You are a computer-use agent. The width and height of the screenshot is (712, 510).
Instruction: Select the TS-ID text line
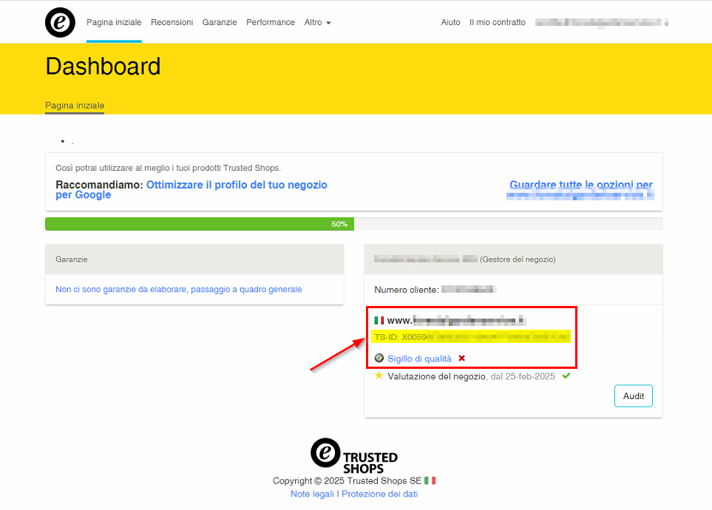(471, 337)
